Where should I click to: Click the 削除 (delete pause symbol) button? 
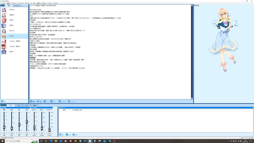75,135
